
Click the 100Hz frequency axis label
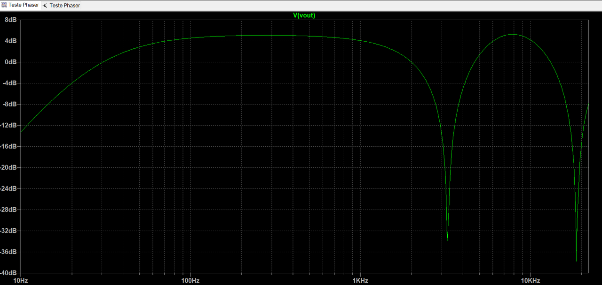click(190, 281)
